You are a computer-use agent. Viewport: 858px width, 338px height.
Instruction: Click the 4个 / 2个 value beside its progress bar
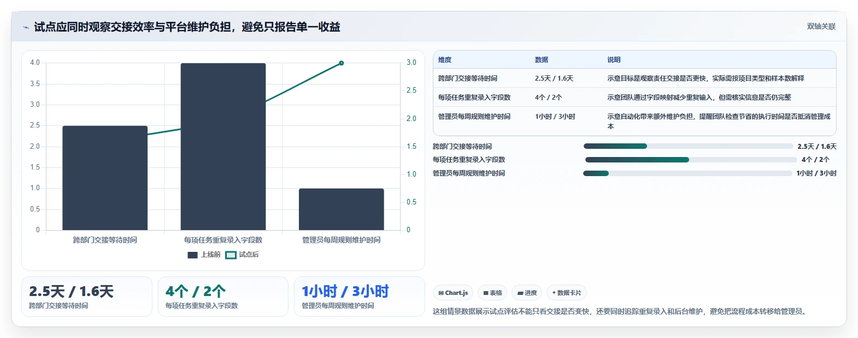pyautogui.click(x=815, y=160)
